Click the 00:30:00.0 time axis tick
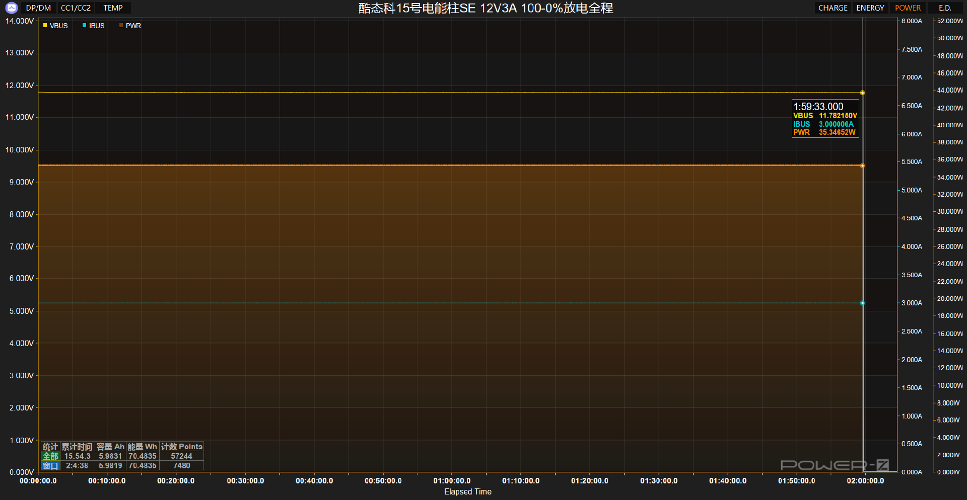The width and height of the screenshot is (967, 500). point(245,481)
